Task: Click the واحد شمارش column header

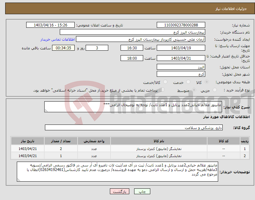Action: click(x=94, y=141)
